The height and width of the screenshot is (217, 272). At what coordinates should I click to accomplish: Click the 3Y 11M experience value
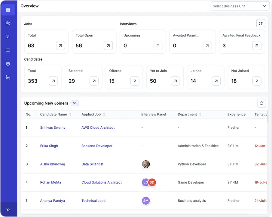233,146
